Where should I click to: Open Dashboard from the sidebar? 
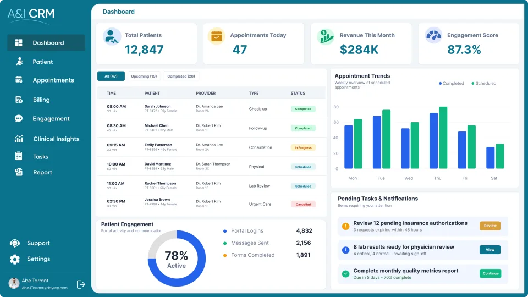pos(46,43)
